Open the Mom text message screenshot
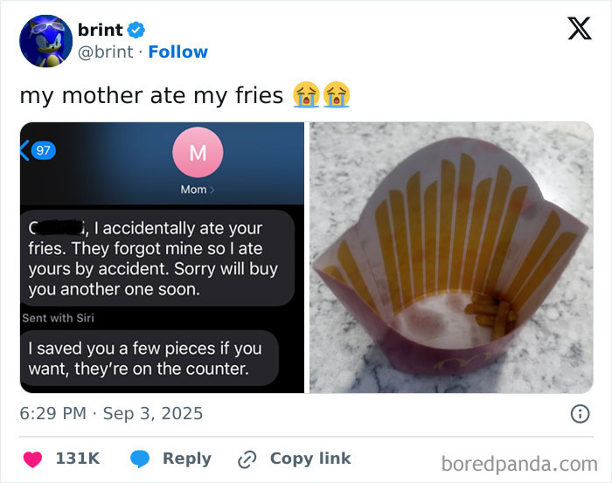This screenshot has width=612, height=483. pos(162,258)
